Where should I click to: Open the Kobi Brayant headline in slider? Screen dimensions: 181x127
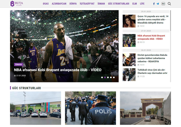[58, 70]
